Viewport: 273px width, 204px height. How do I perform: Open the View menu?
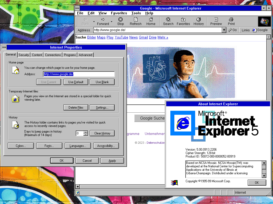[x=103, y=13]
